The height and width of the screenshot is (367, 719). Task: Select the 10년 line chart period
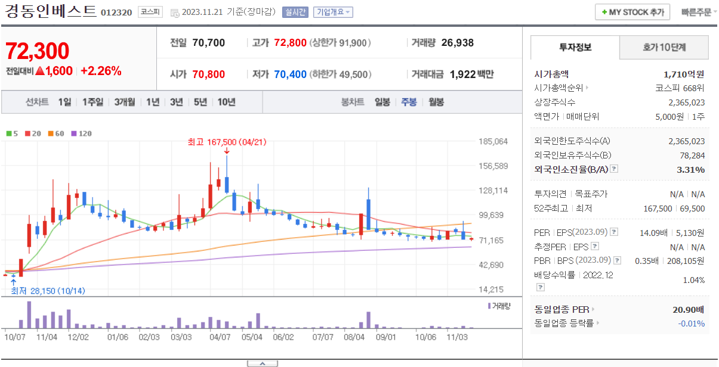pos(226,102)
